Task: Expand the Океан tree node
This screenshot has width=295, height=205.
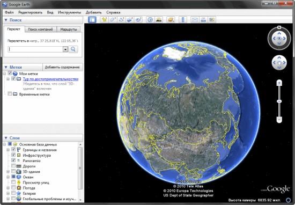Action: point(8,177)
